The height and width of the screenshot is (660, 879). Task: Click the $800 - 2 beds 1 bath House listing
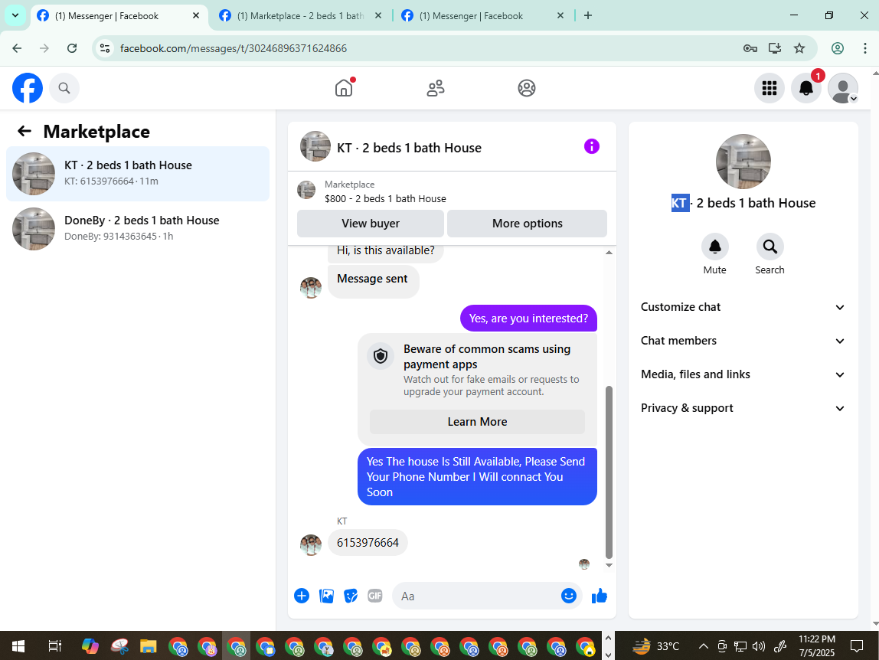coord(385,198)
